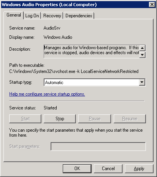The width and height of the screenshot is (157, 177).
Task: Click the Started service status text
Action: pyautogui.click(x=50, y=108)
